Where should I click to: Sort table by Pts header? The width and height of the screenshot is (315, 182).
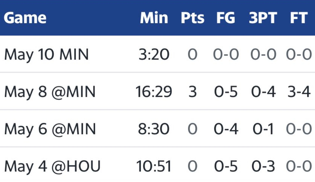tap(192, 18)
